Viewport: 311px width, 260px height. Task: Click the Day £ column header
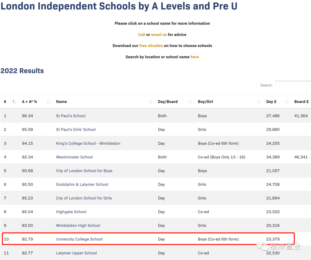pos(271,102)
